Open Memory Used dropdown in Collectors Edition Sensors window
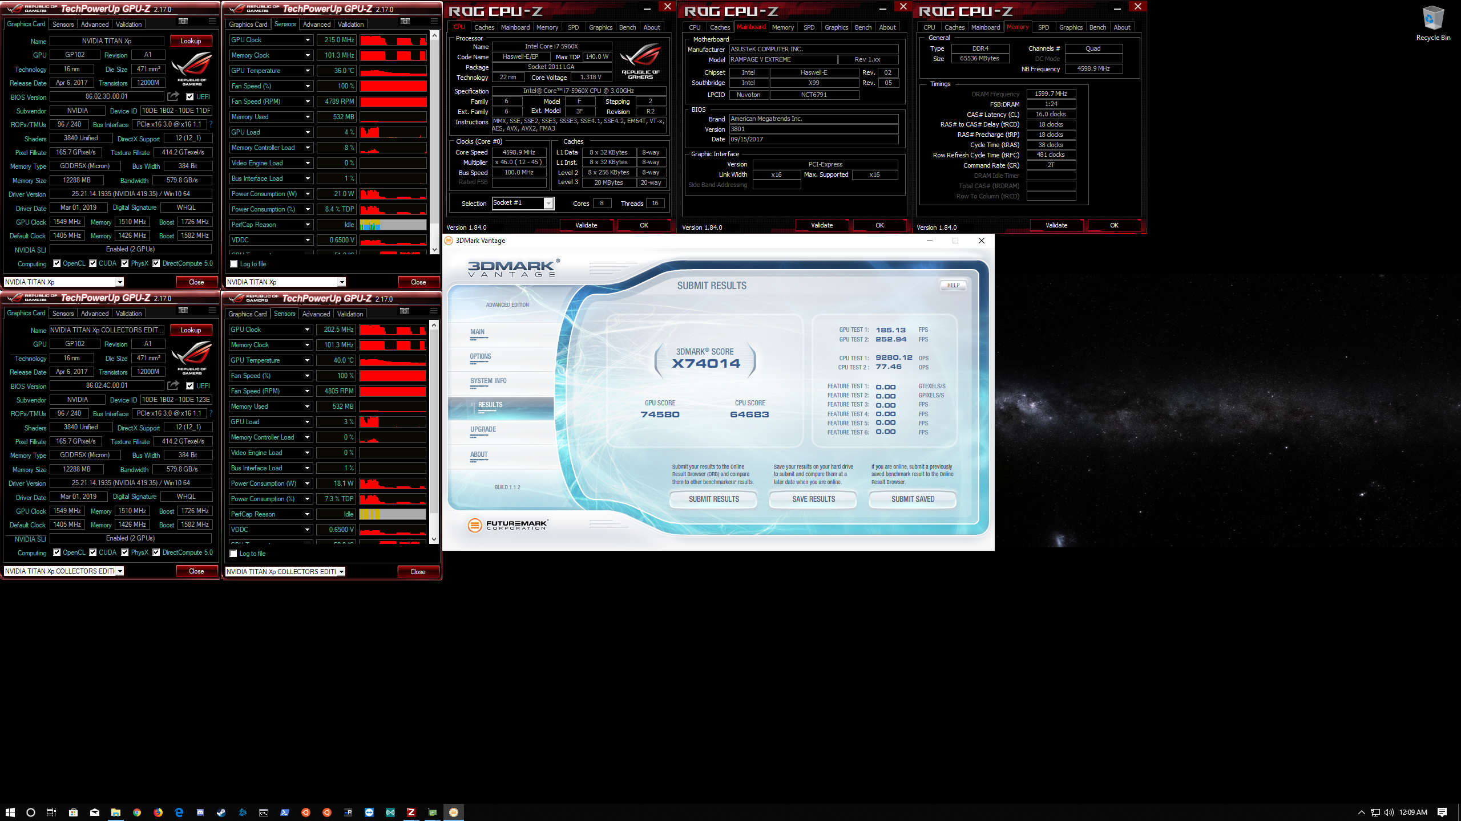This screenshot has height=821, width=1461. (x=308, y=407)
